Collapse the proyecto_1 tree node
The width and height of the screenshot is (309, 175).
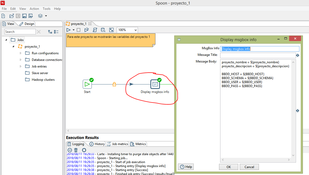pos(14,46)
